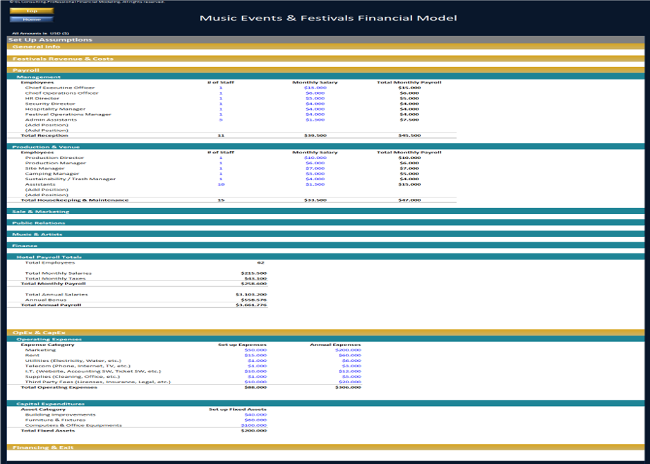Select Chief Operations Officer monthly salary cell

(315, 93)
